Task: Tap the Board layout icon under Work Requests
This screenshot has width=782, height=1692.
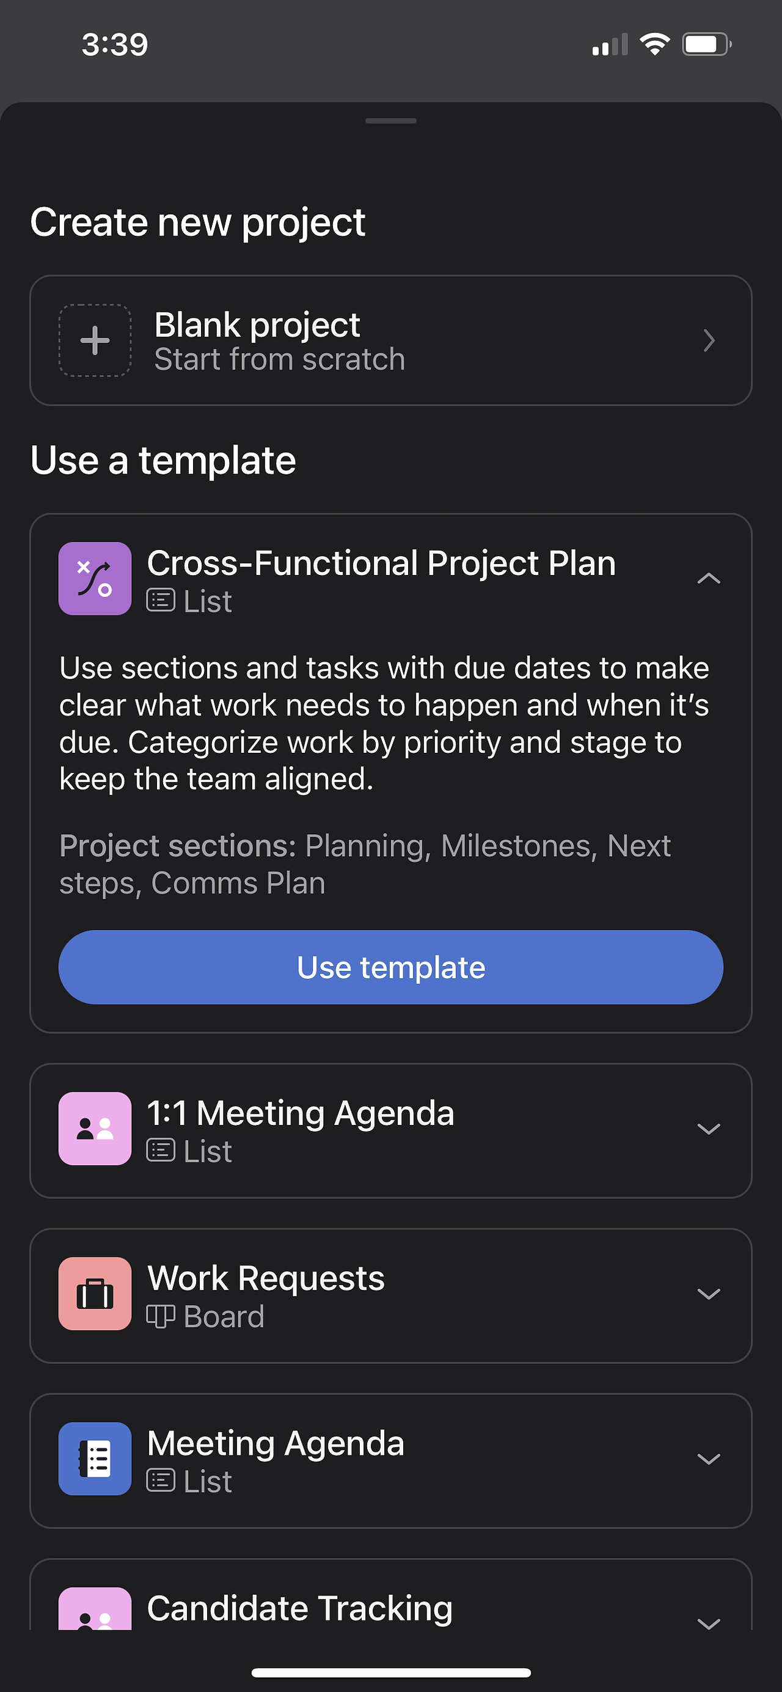Action: pyautogui.click(x=160, y=1316)
